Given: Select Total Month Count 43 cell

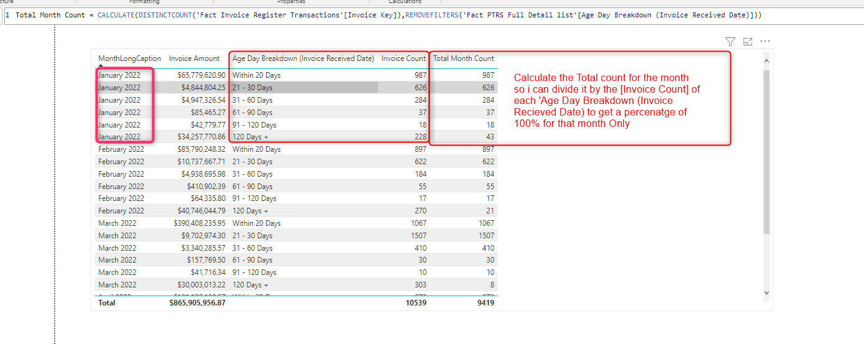Looking at the screenshot, I should pos(490,137).
